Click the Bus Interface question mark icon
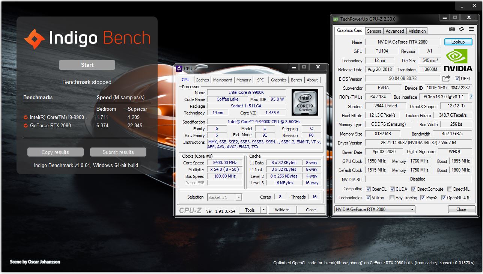 (471, 97)
